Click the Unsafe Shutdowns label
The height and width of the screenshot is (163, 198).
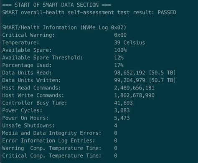(x=28, y=125)
